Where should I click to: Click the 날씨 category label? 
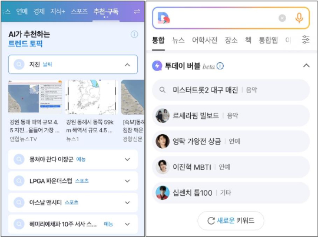pyautogui.click(x=48, y=65)
